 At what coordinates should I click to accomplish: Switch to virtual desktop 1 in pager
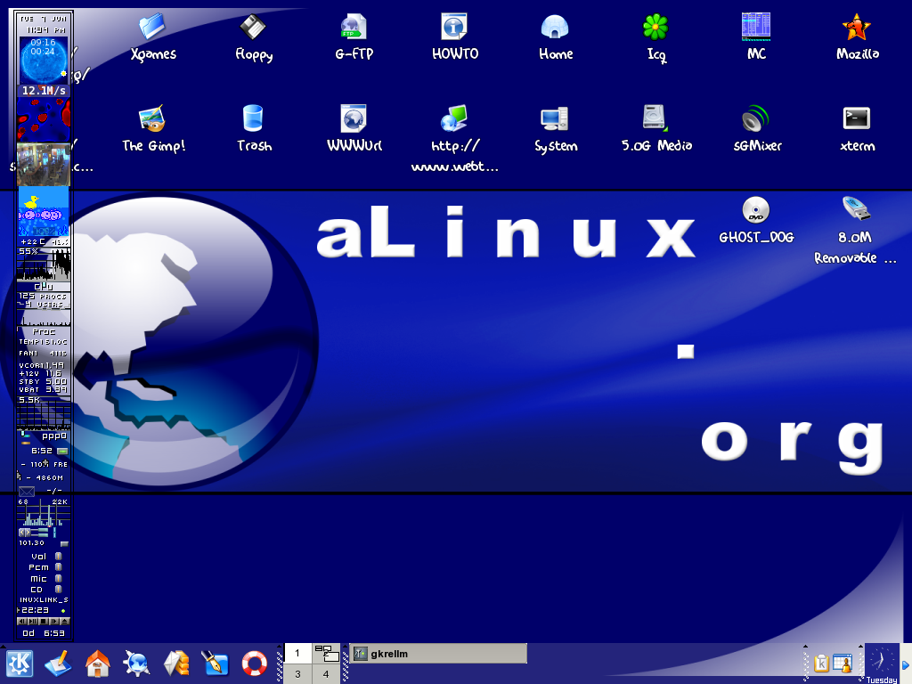tap(297, 653)
